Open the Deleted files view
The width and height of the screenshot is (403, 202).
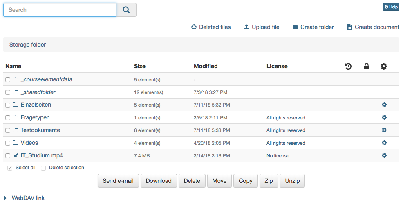coord(211,27)
